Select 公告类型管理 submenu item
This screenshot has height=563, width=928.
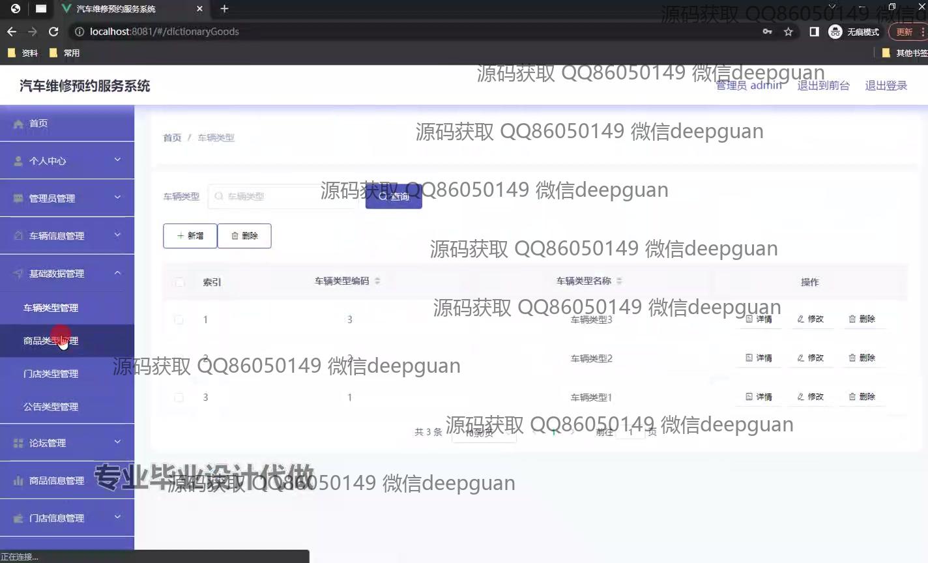tap(51, 407)
